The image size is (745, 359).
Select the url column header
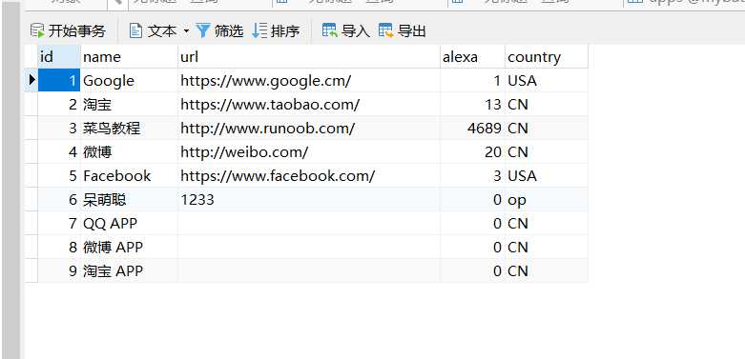pyautogui.click(x=309, y=57)
